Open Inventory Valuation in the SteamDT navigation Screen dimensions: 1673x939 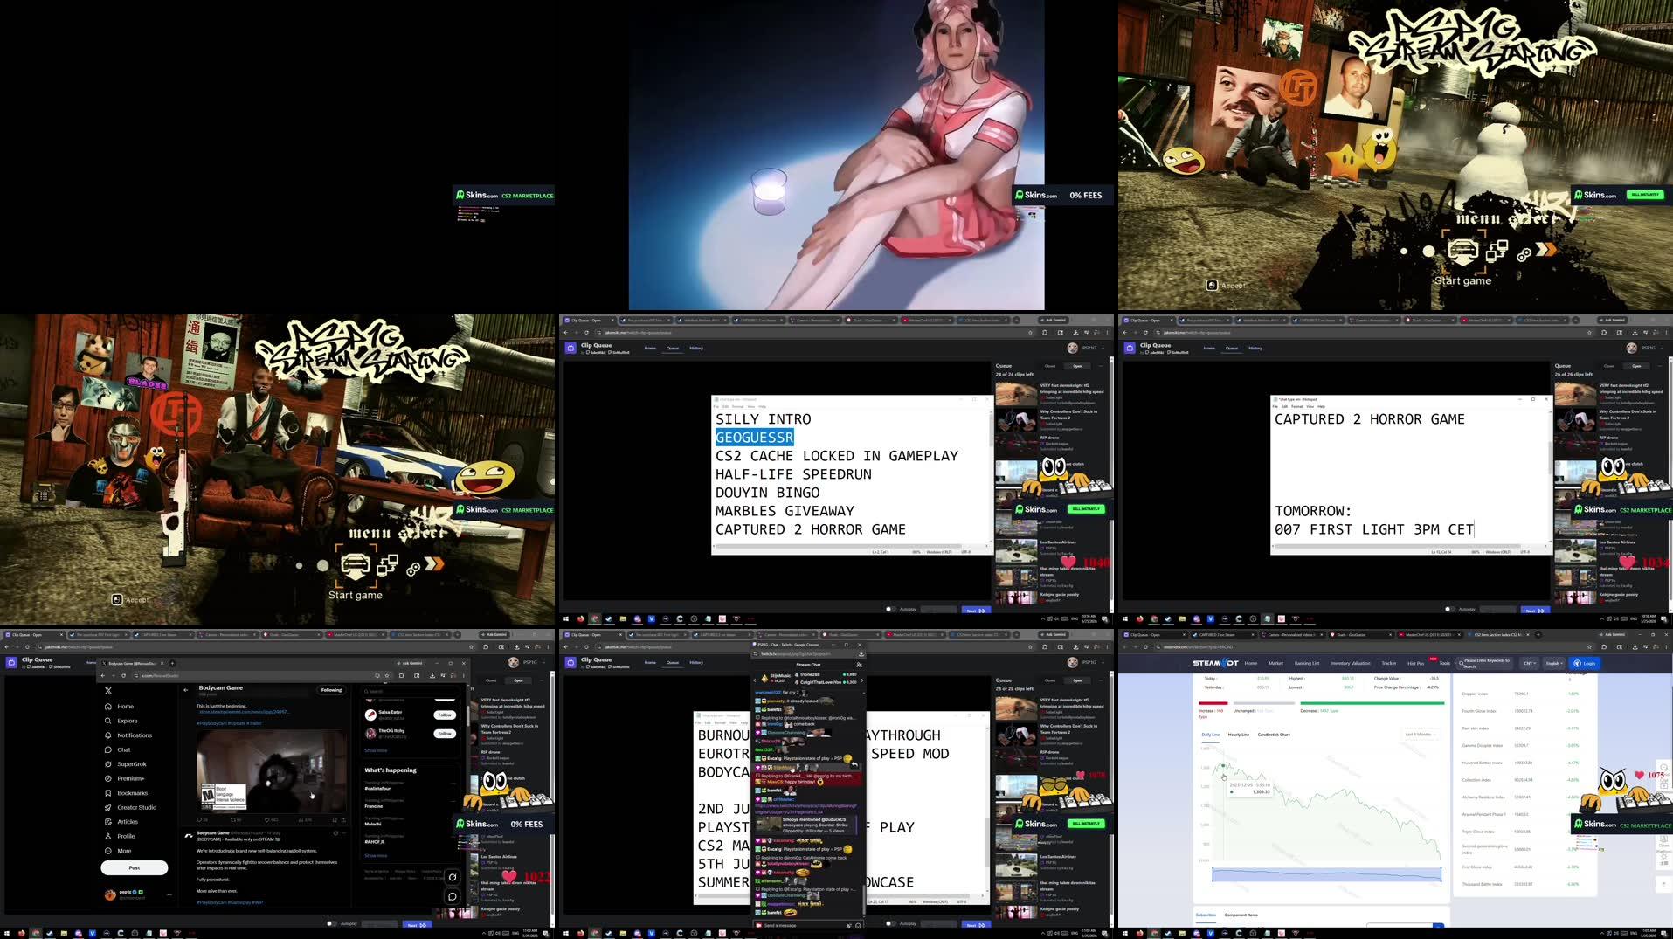click(1350, 663)
